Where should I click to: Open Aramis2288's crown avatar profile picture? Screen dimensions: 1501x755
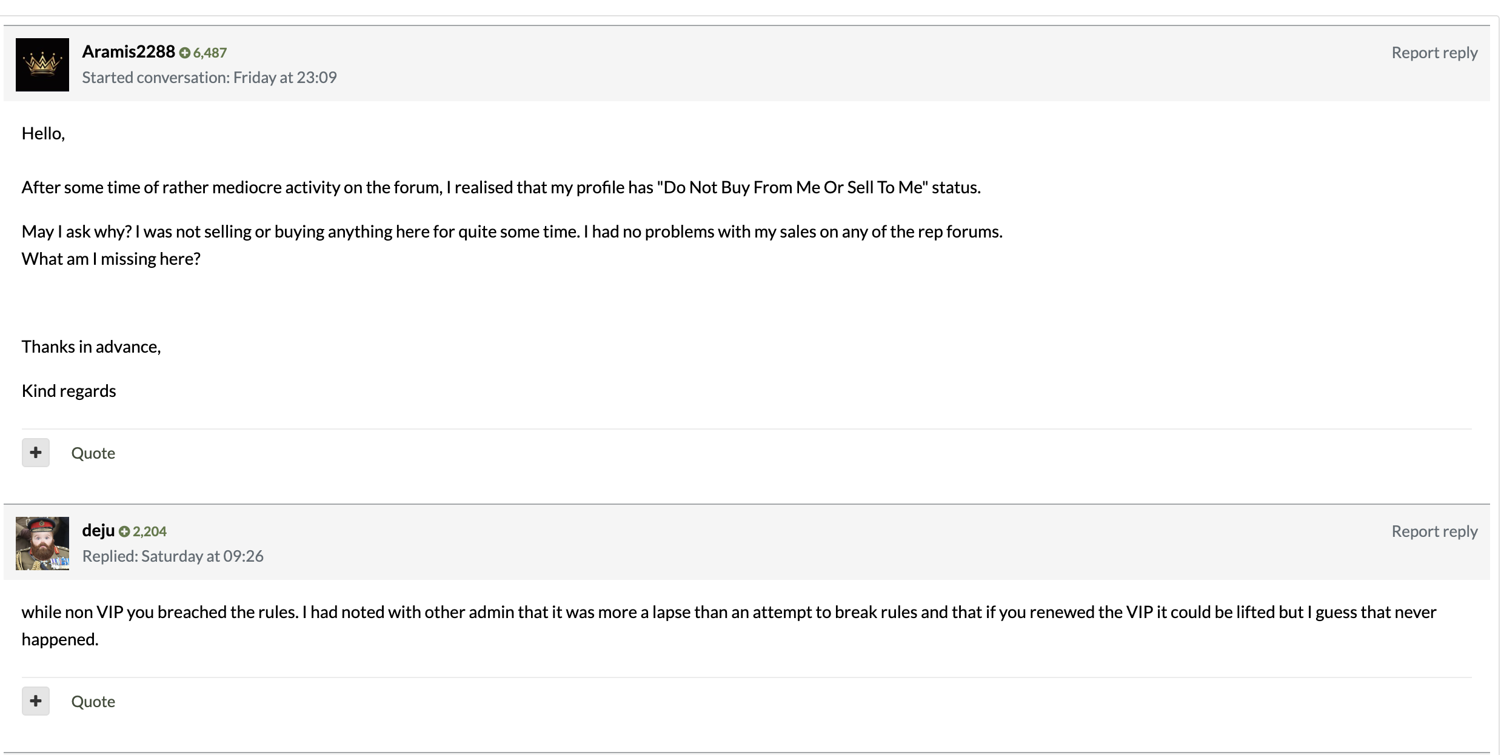pos(42,65)
